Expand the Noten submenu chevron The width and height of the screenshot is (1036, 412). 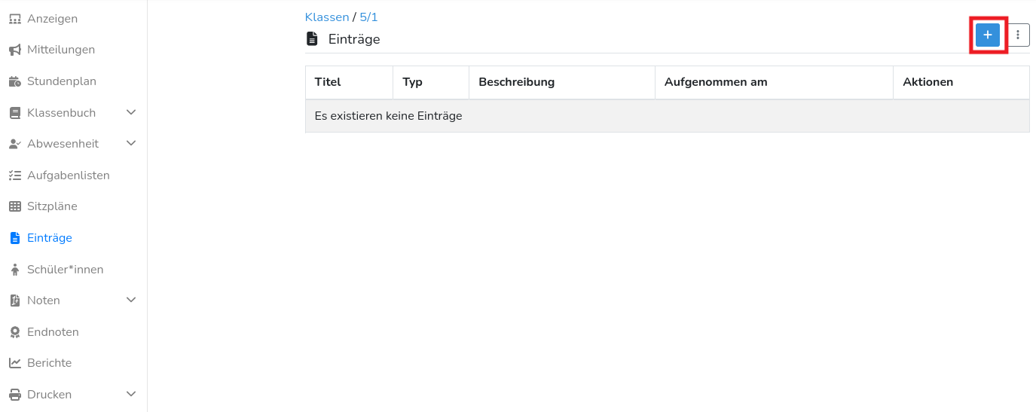coord(131,300)
